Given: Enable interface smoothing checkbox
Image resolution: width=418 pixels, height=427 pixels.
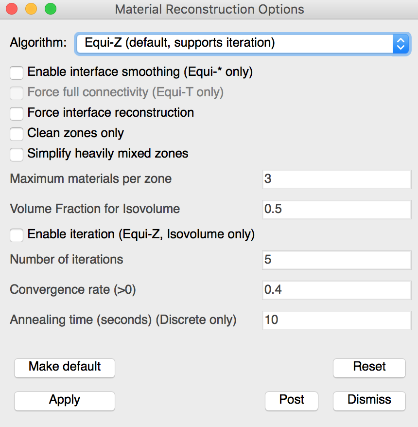Looking at the screenshot, I should click(17, 73).
